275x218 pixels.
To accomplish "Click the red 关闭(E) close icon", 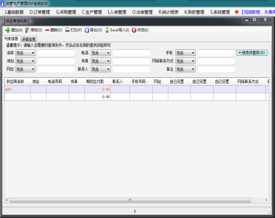I will [x=134, y=30].
